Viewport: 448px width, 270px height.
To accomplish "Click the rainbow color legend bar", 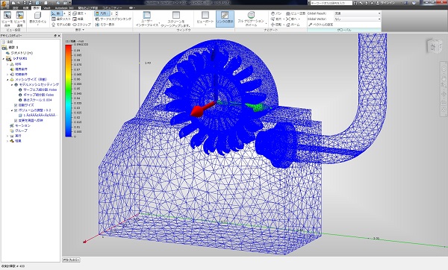I will [69, 91].
